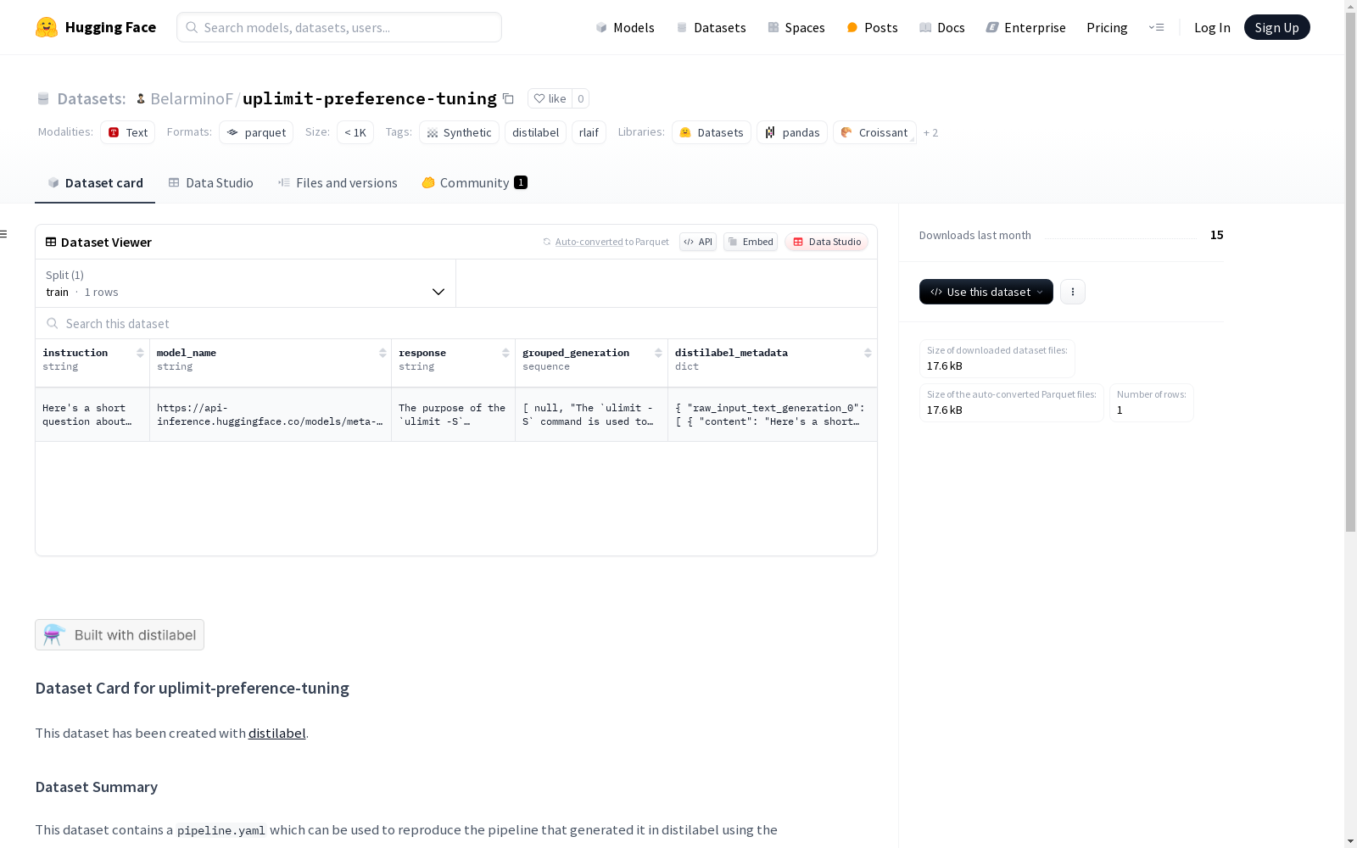Open the left sidebar table-of-contents icon

pos(4,234)
